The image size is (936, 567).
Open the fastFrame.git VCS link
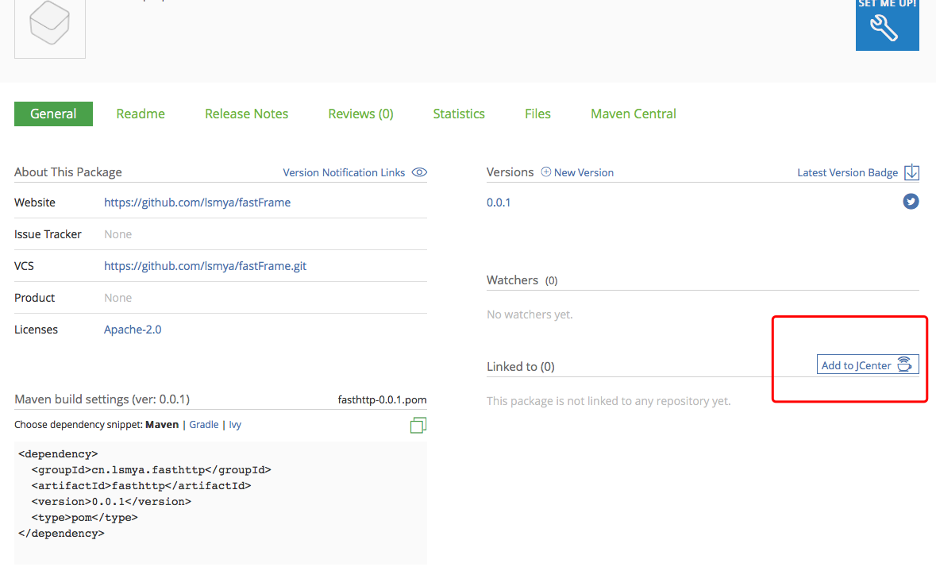click(205, 265)
